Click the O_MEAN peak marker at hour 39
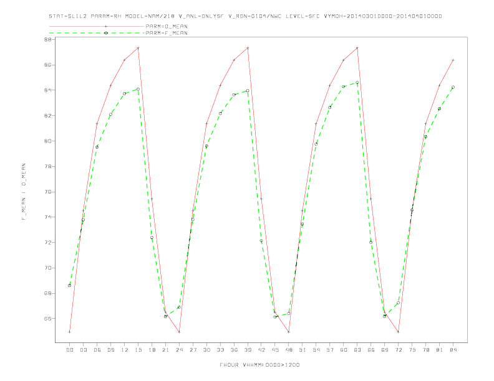 pos(248,48)
